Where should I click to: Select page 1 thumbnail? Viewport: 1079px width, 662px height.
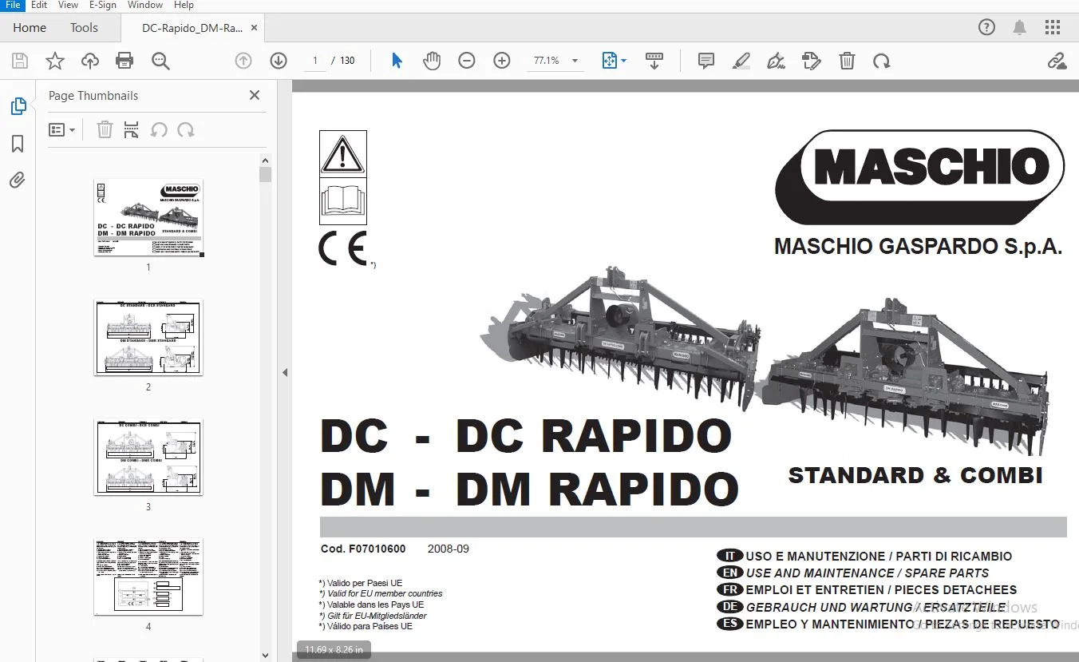coord(148,218)
